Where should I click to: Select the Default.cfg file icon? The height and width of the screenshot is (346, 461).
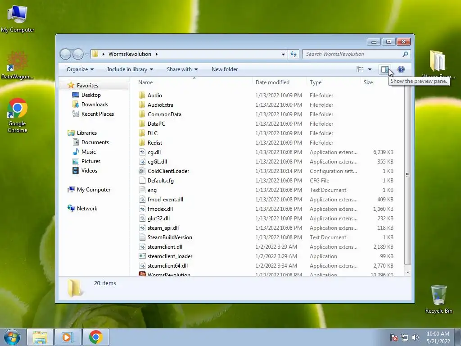tap(142, 180)
